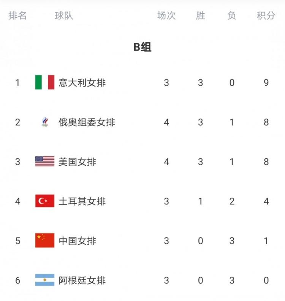The image size is (285, 301).
Task: Click the B组 group title
Action: coord(142,47)
